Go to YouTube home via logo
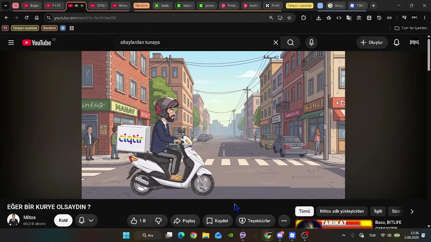431x242 pixels. tap(37, 43)
